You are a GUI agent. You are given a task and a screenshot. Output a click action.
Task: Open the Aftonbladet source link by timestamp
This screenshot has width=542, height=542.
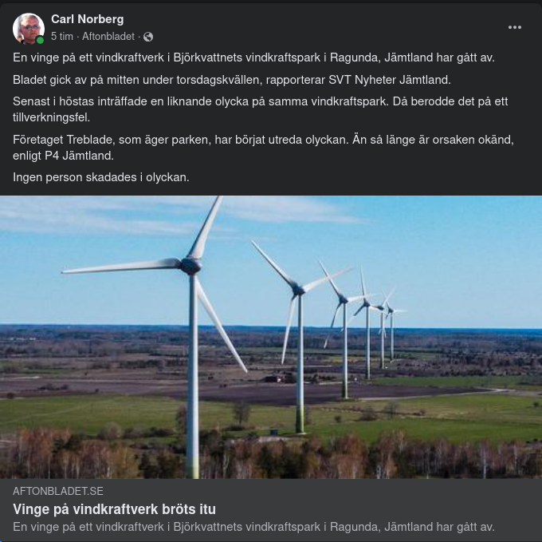pyautogui.click(x=108, y=37)
